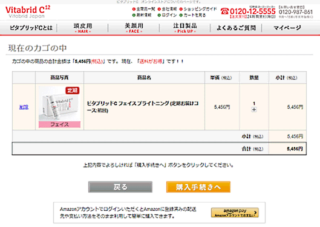This screenshot has width=320, height=227.
Task: Go to the ログイン page
Action: 167,15
